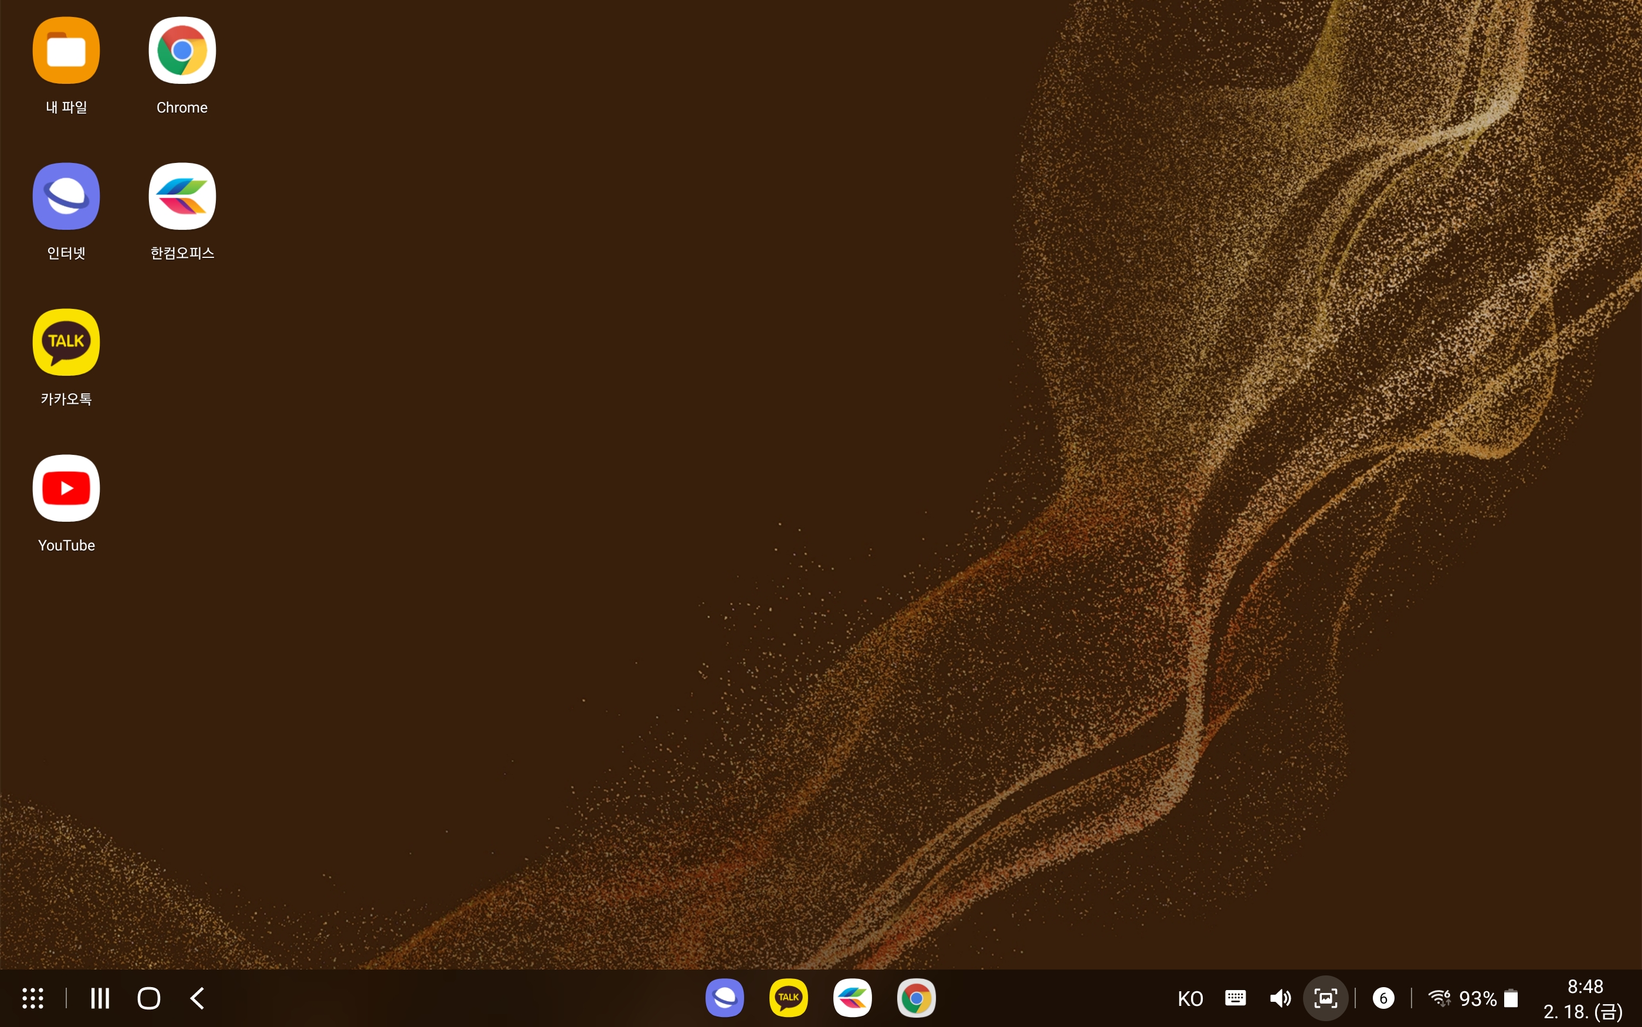Open Hancom Office from the taskbar
The height and width of the screenshot is (1027, 1642).
tap(852, 998)
